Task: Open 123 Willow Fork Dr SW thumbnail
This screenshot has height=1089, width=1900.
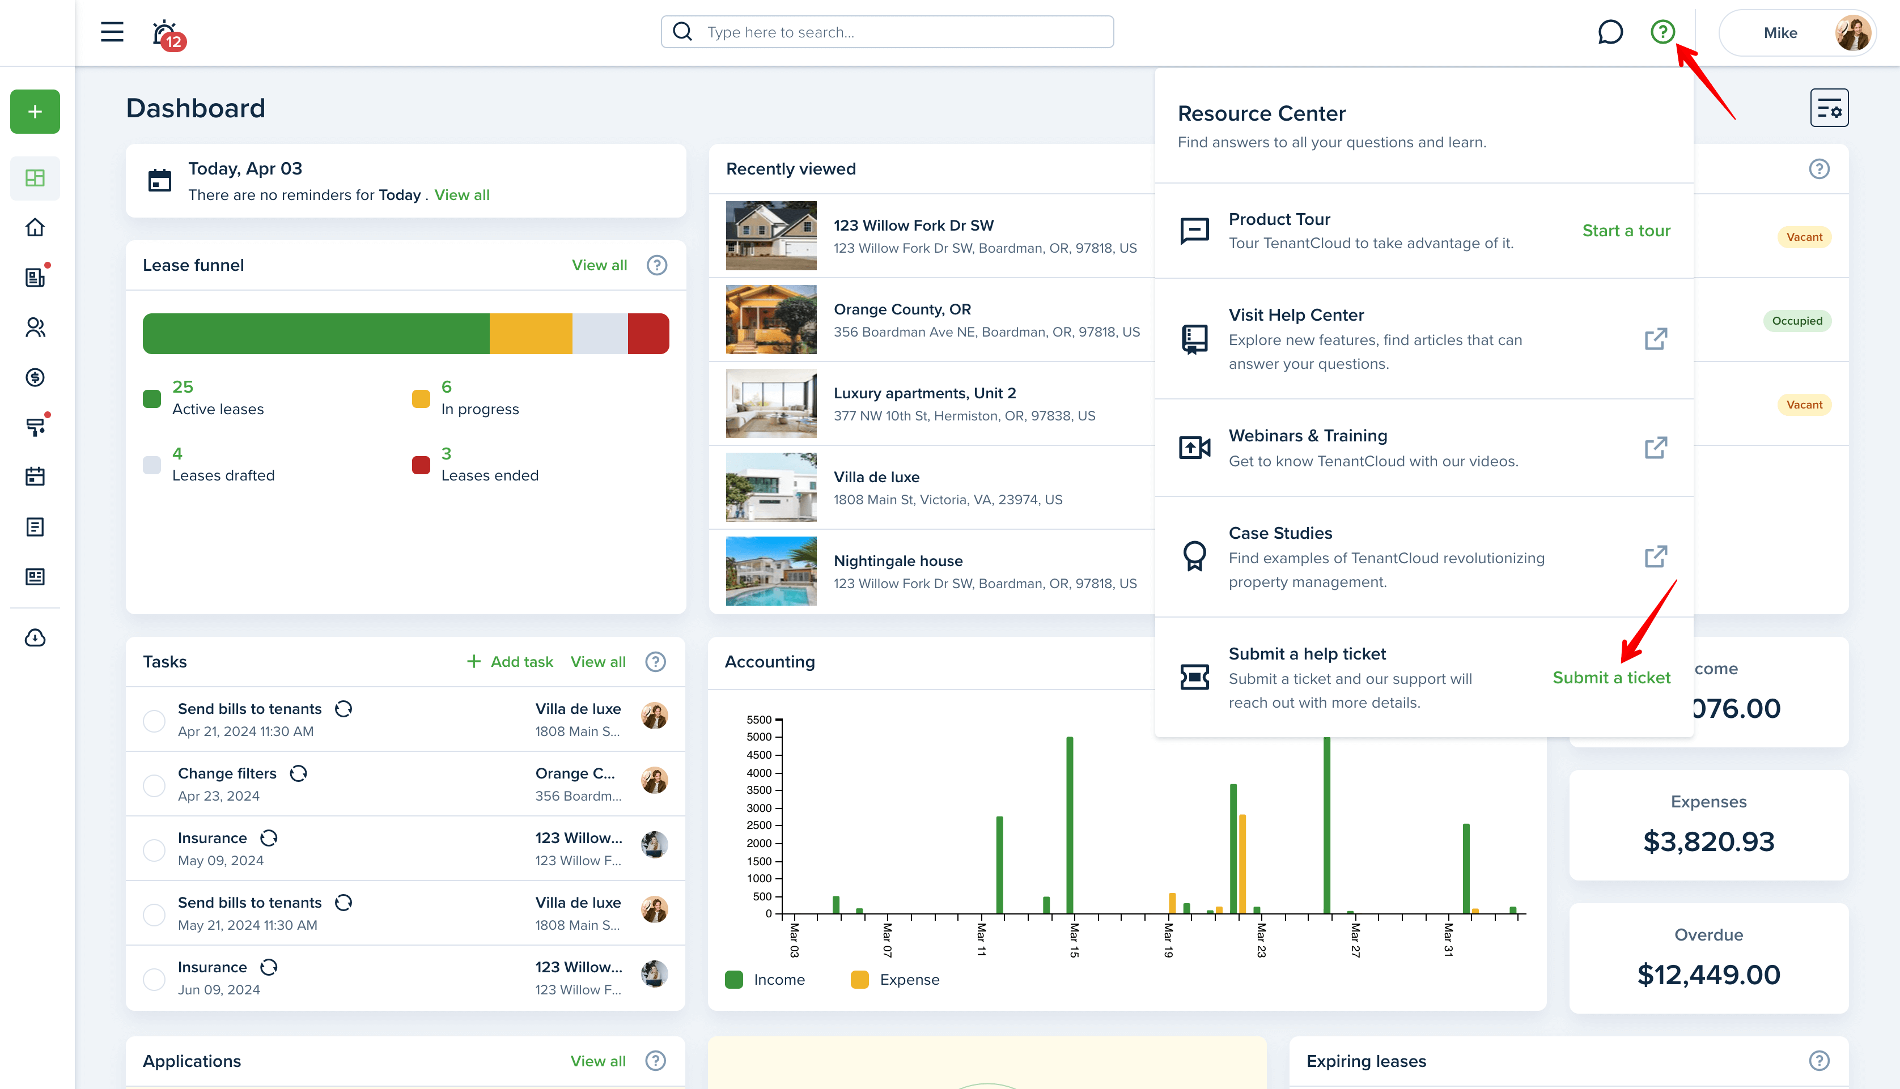Action: coord(770,236)
